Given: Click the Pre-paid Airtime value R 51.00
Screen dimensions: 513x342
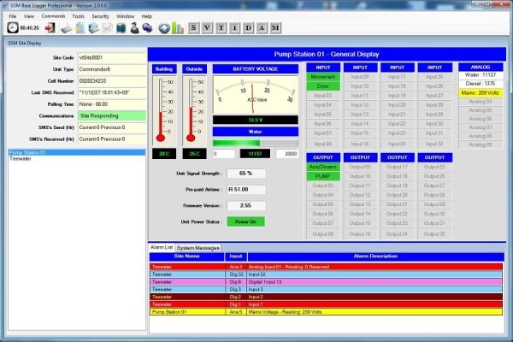Looking at the screenshot, I should [245, 190].
